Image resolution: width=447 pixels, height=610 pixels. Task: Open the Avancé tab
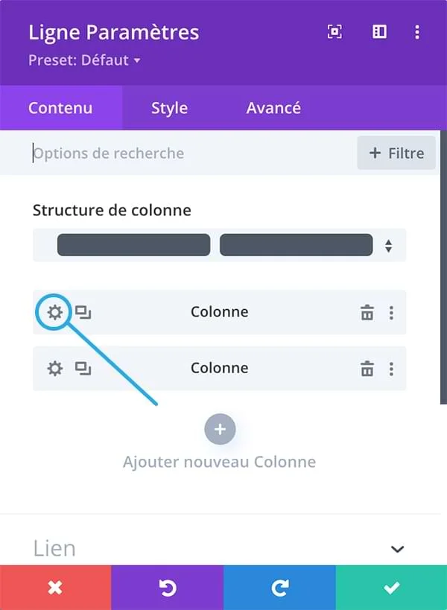tap(273, 107)
